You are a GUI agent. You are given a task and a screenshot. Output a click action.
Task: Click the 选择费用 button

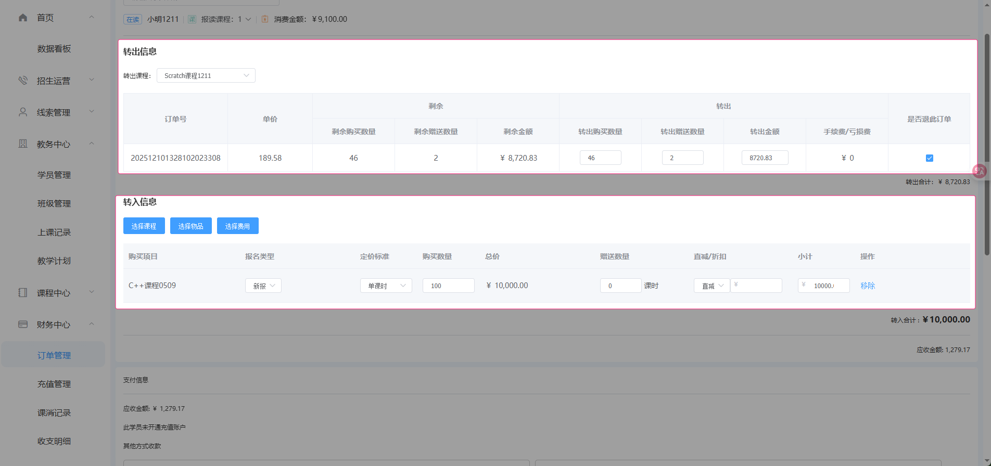pyautogui.click(x=238, y=226)
